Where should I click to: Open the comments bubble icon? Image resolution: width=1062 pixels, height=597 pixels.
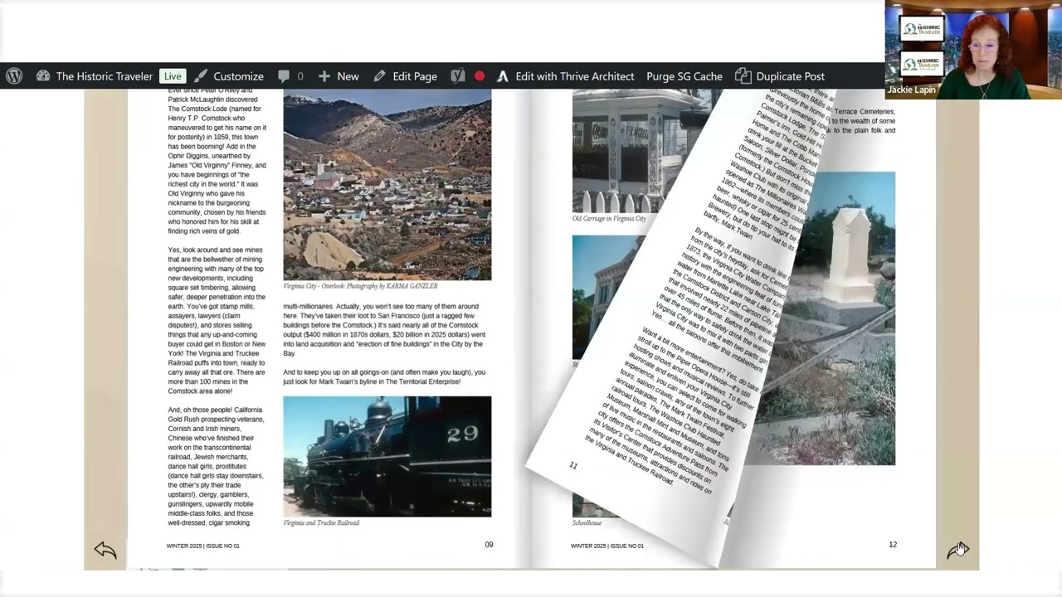284,76
